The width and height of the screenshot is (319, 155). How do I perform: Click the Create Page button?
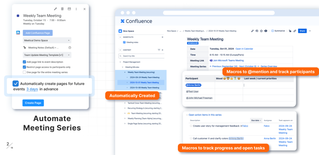tap(33, 103)
